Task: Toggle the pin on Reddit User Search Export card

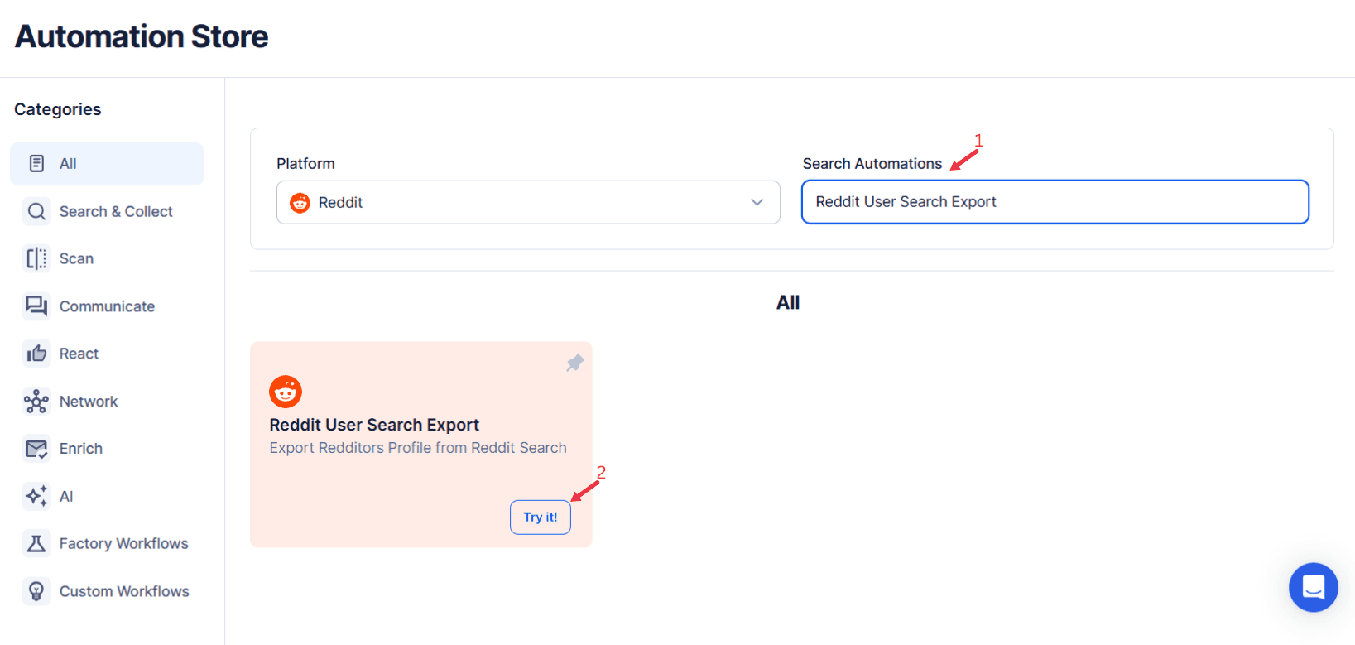Action: 574,363
